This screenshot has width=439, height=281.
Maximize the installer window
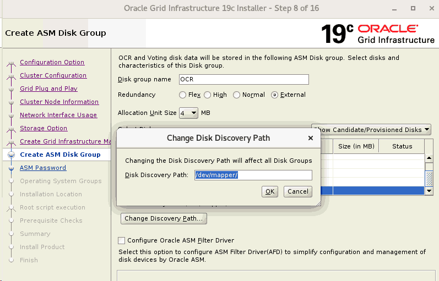[x=413, y=8]
